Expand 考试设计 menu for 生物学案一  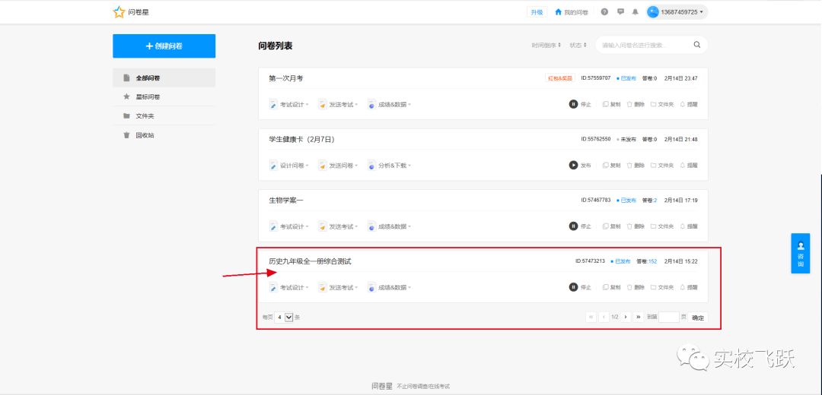289,226
